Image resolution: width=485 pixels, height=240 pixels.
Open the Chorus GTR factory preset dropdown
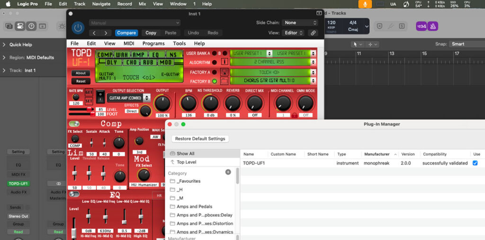273,81
